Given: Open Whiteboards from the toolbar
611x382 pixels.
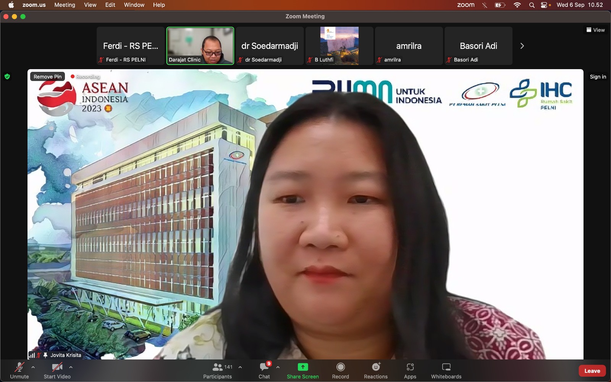Looking at the screenshot, I should [x=446, y=371].
